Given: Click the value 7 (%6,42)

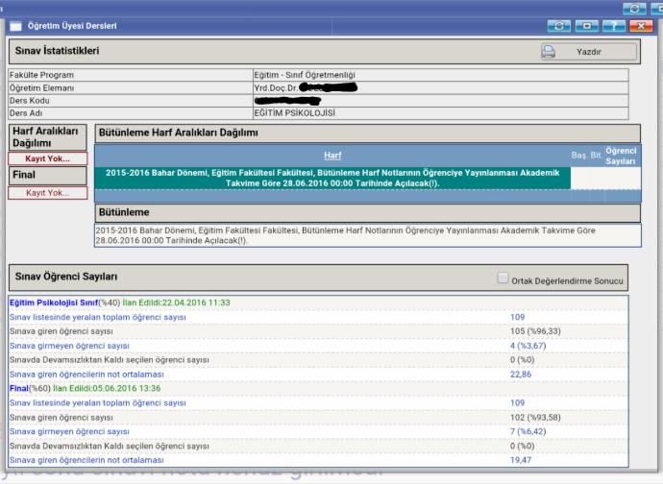Looking at the screenshot, I should [528, 431].
